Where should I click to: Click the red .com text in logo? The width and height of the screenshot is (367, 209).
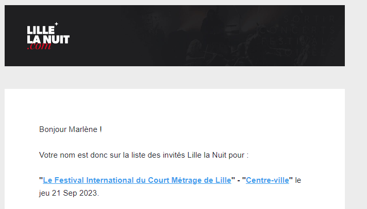[x=39, y=46]
